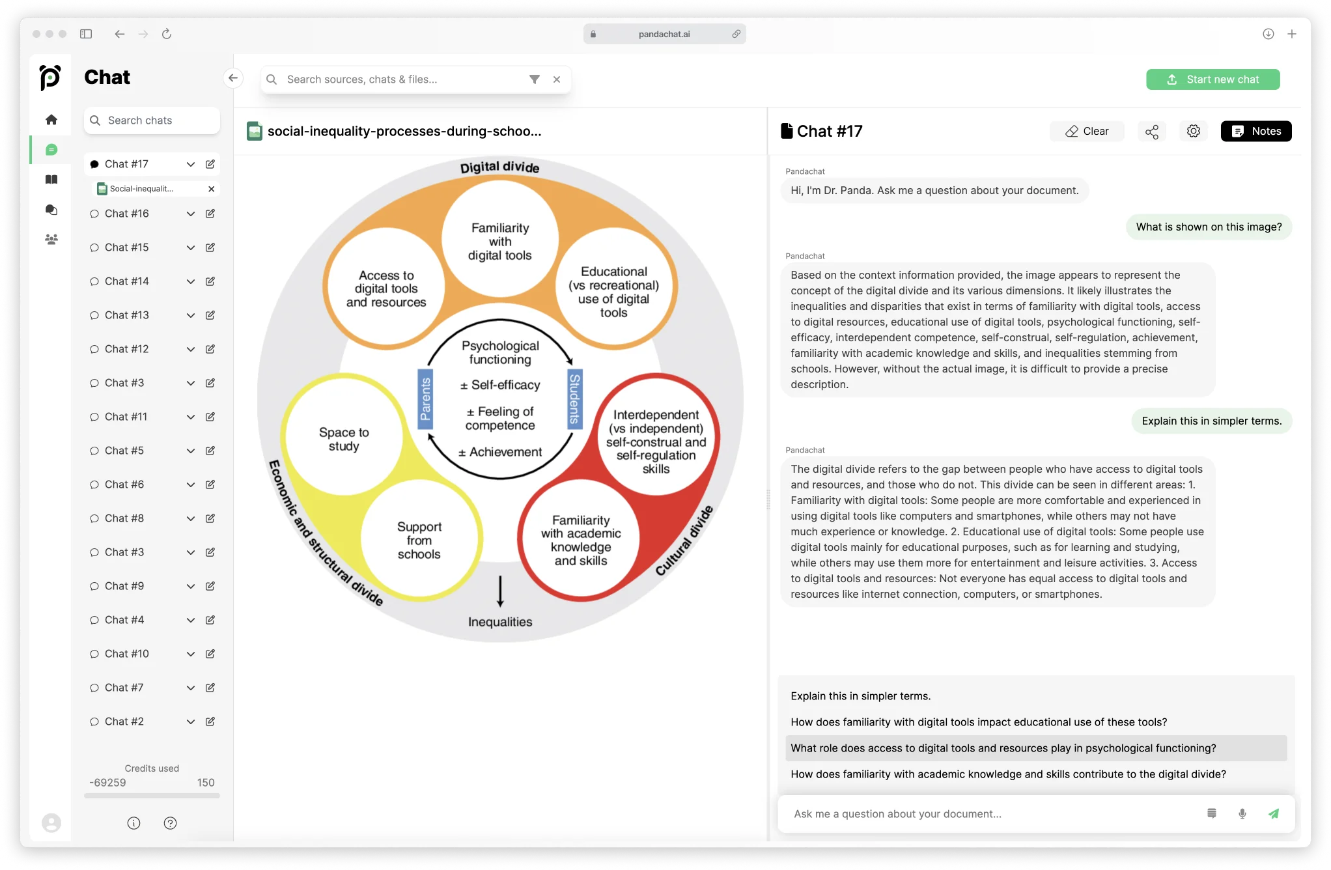Expand Chat #15 chevron
Screen dimensions: 1331x870
[190, 247]
